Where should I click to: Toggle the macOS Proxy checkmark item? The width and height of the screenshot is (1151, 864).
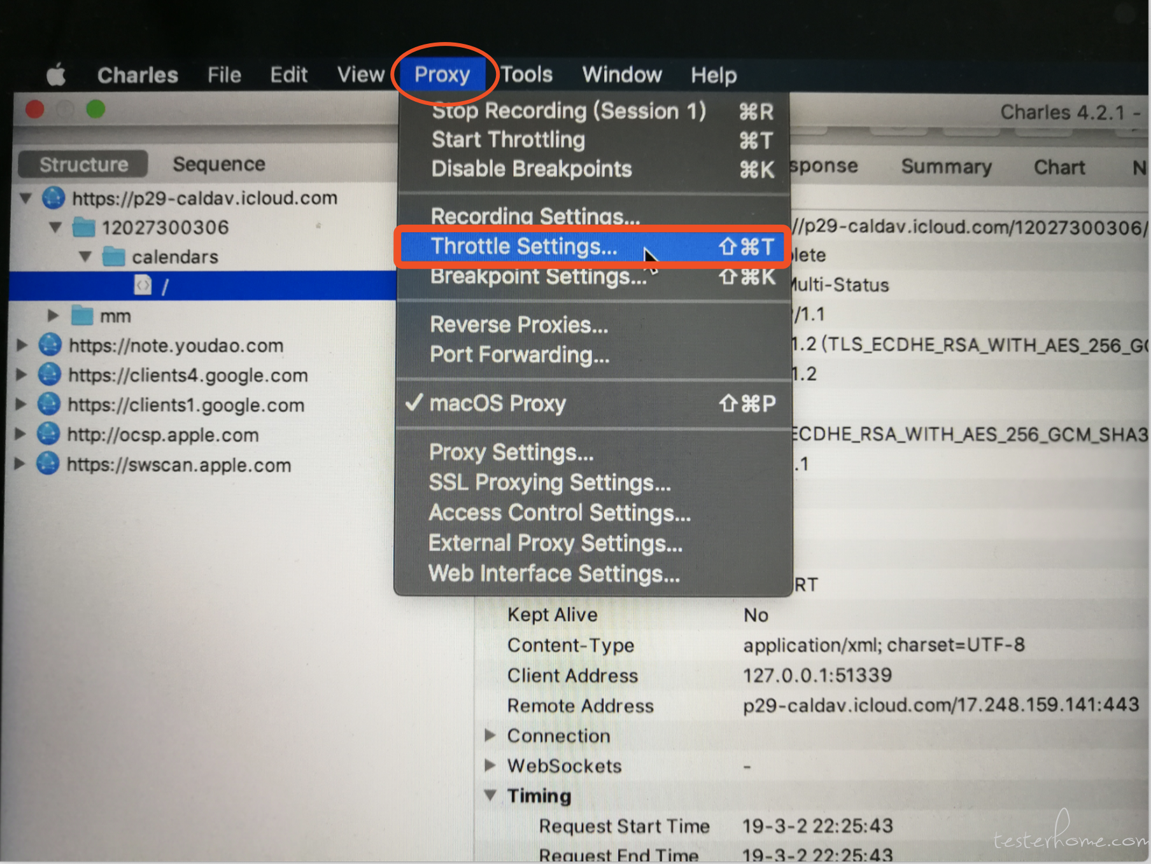click(593, 403)
